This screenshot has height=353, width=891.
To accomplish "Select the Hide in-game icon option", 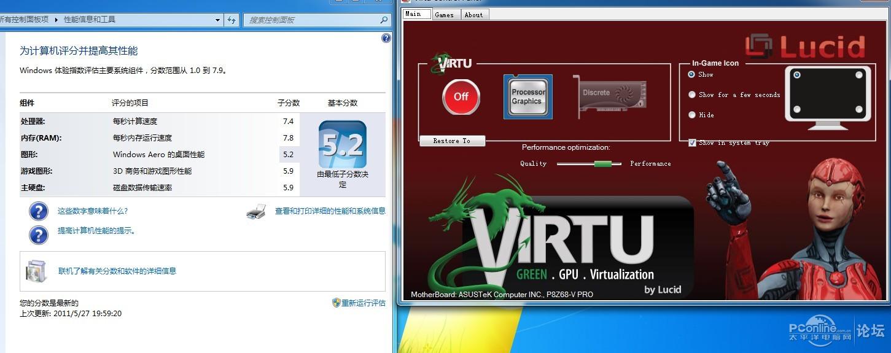I will click(x=700, y=115).
